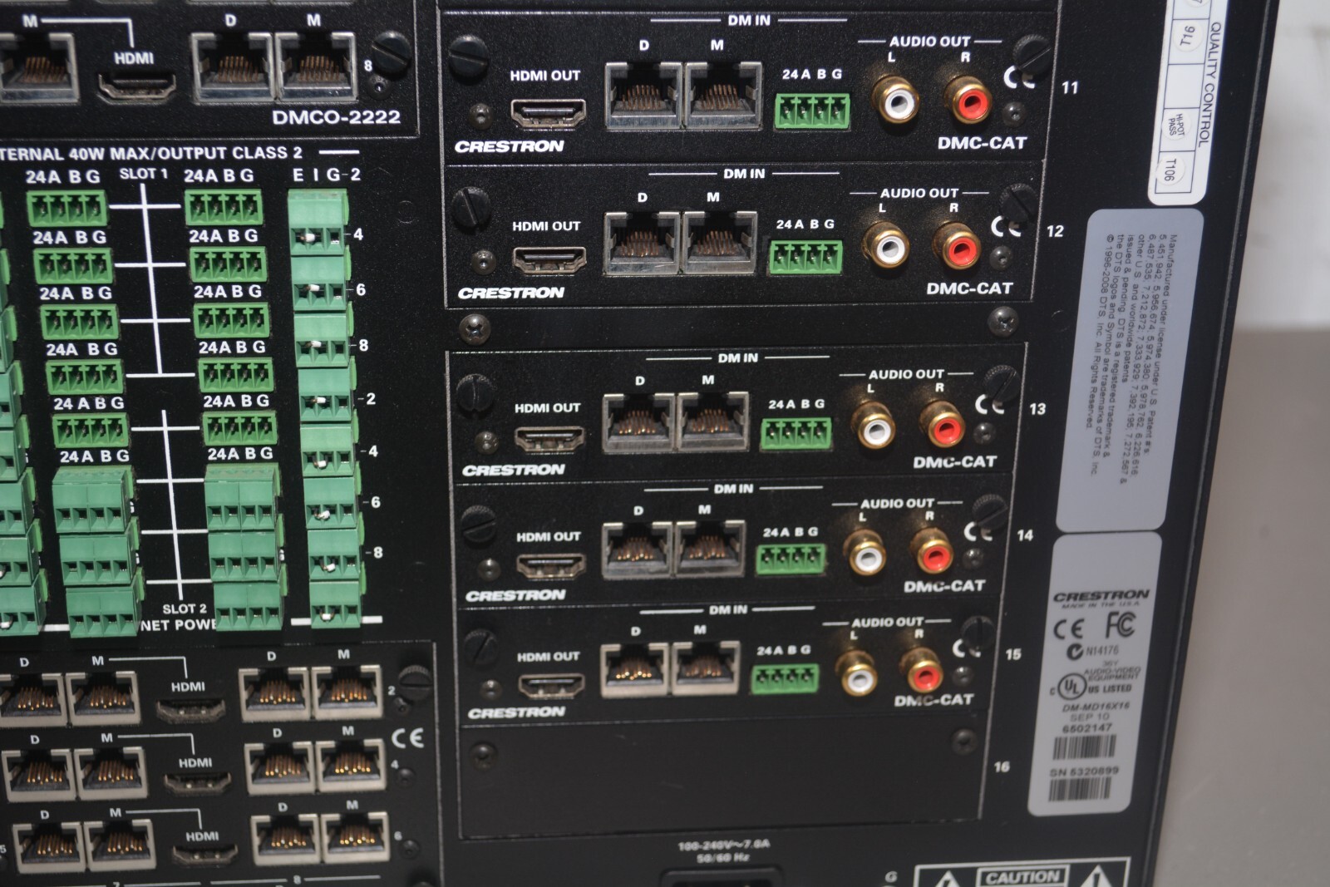Click the 'M' RJ45 port on card 12

pyautogui.click(x=719, y=242)
